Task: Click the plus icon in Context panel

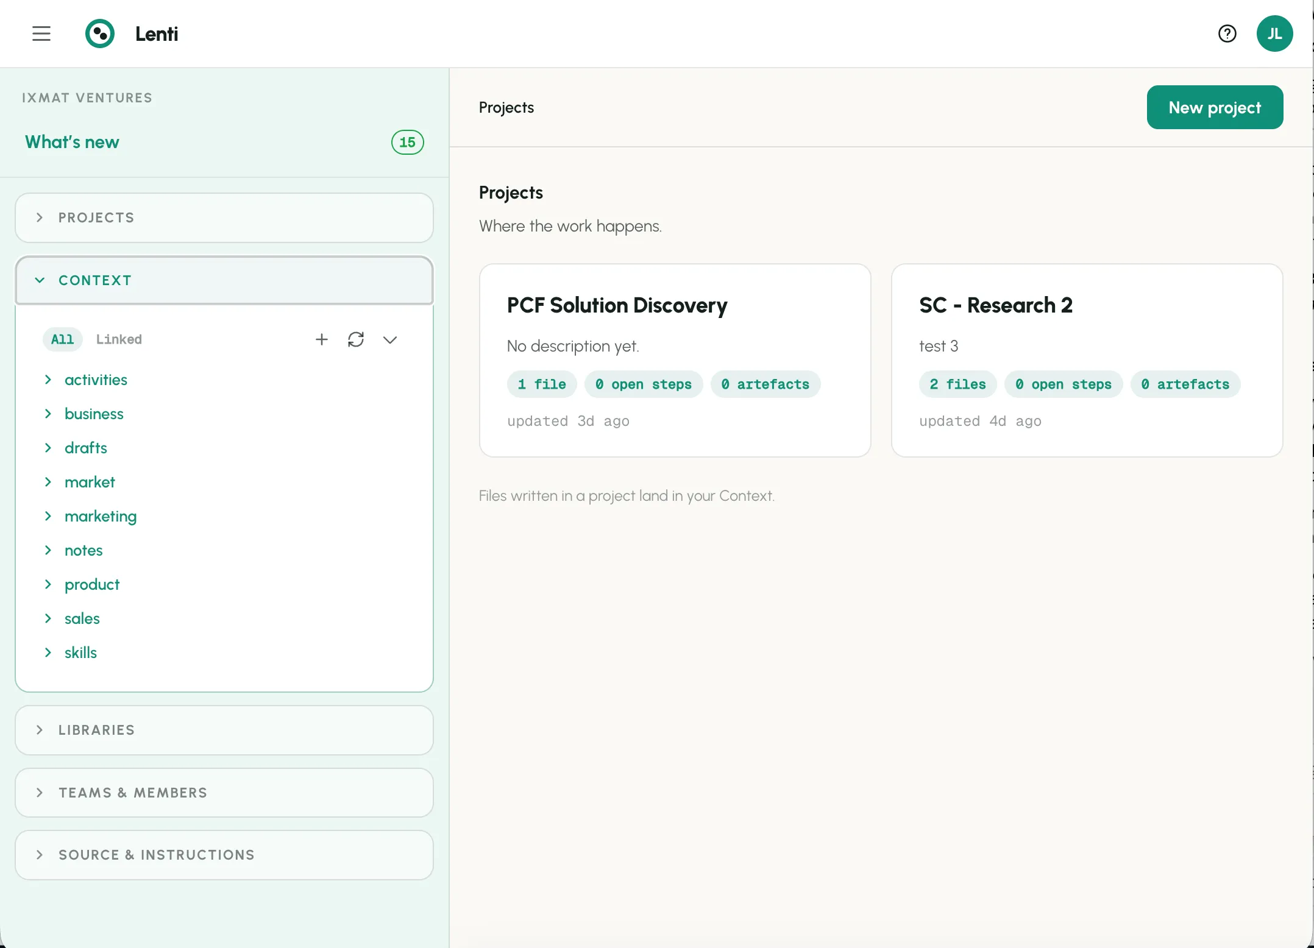Action: pyautogui.click(x=322, y=339)
